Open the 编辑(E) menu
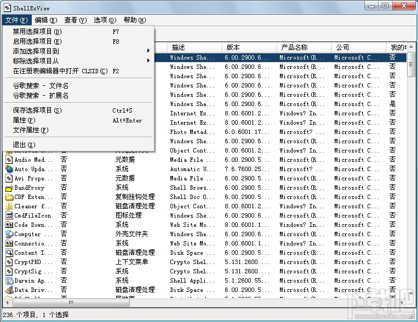 tap(46, 20)
